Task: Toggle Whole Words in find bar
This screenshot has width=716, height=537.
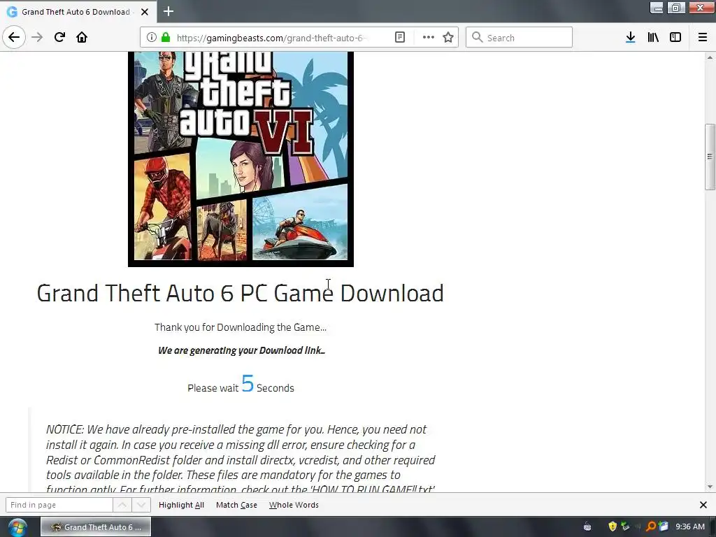Action: pos(294,505)
